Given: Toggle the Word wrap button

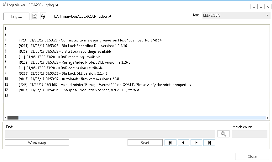Looking at the screenshot, I should coord(37,143).
